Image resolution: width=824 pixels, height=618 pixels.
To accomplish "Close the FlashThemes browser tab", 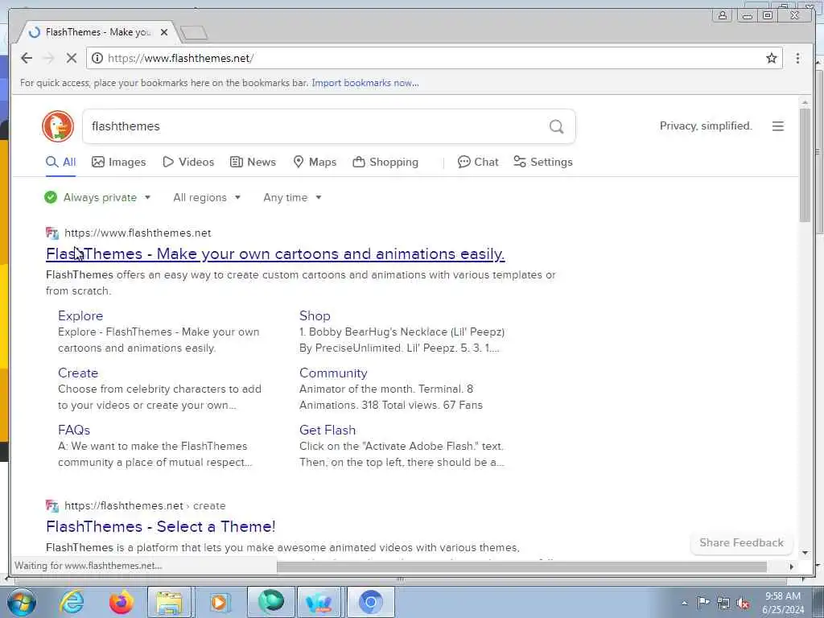I will point(164,32).
